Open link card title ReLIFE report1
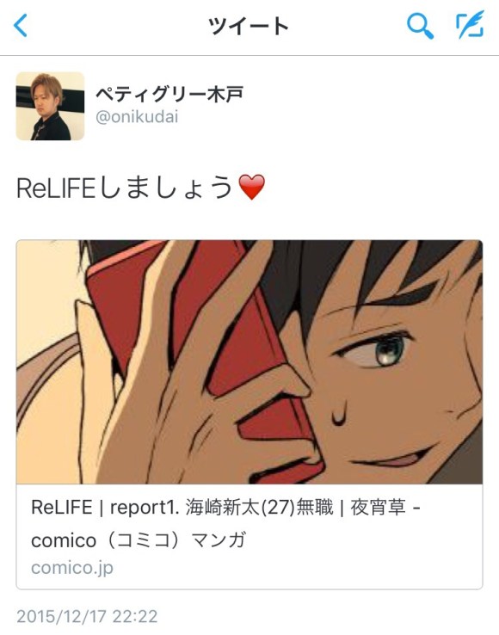The width and height of the screenshot is (499, 635). (x=225, y=508)
